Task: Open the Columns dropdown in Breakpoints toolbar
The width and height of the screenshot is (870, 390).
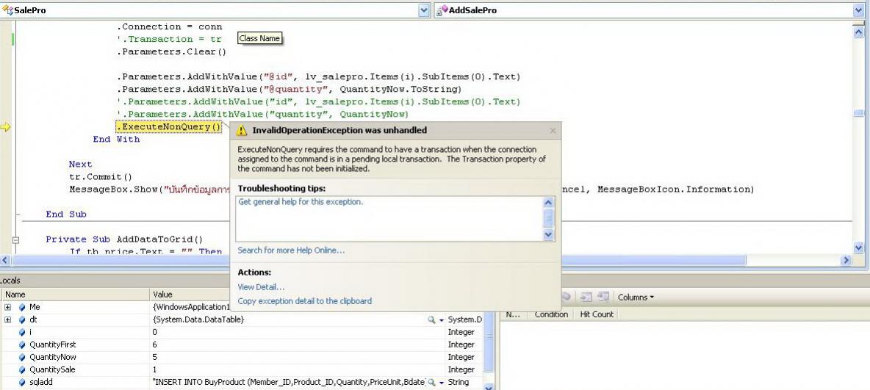Action: coord(636,297)
